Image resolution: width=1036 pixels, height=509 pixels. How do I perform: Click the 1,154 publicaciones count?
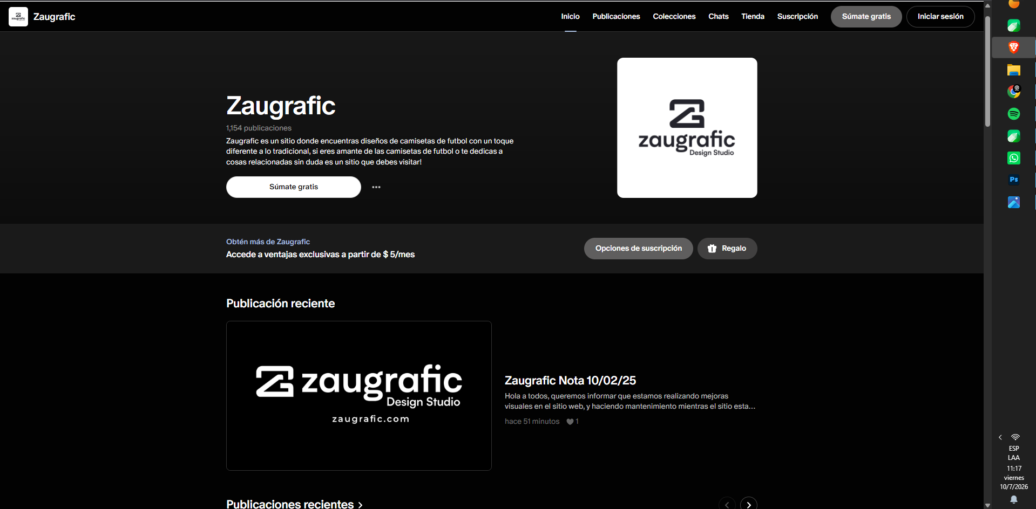tap(259, 128)
